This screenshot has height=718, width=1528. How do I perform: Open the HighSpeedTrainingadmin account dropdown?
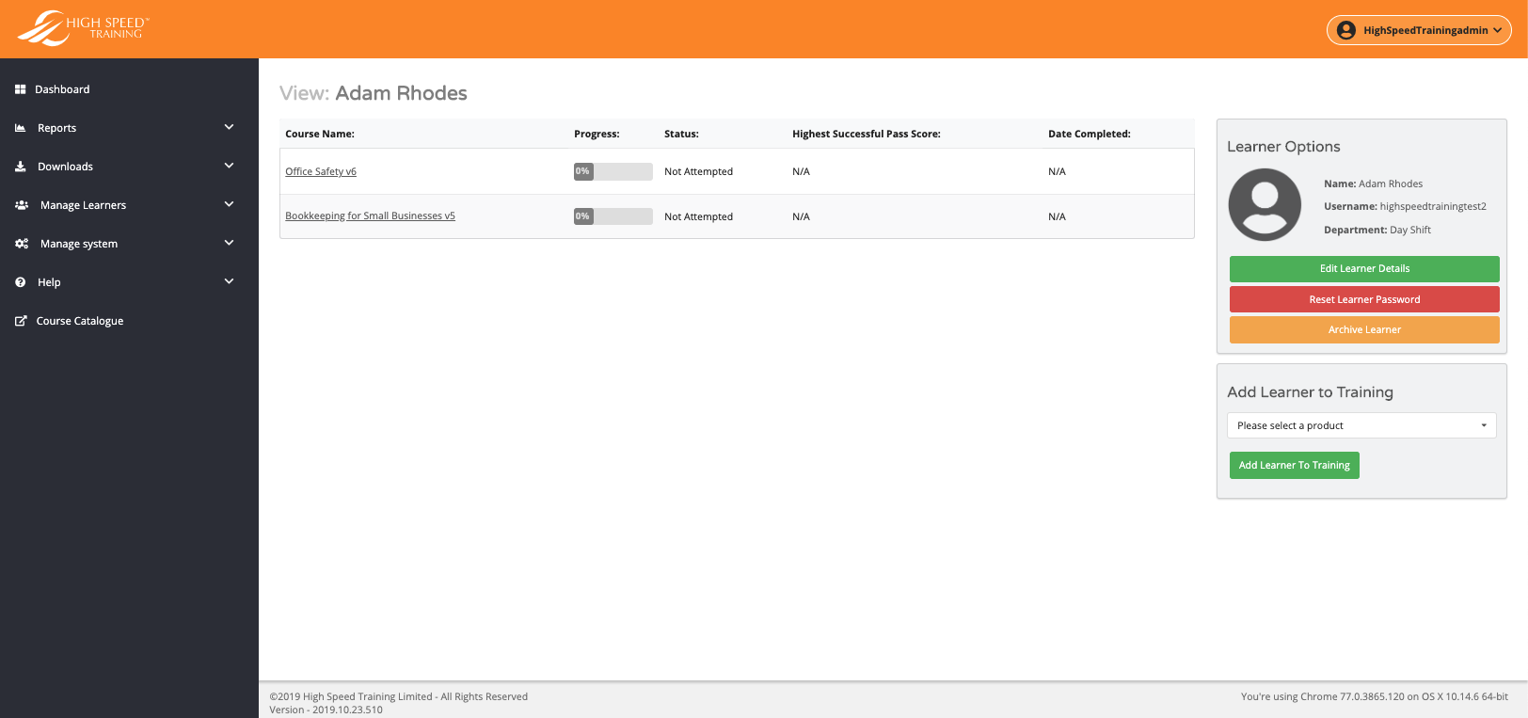1419,30
